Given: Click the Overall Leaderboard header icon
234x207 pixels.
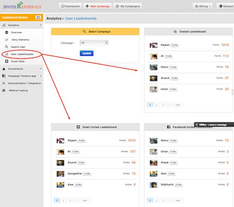Looking at the screenshot, I should 175,32.
